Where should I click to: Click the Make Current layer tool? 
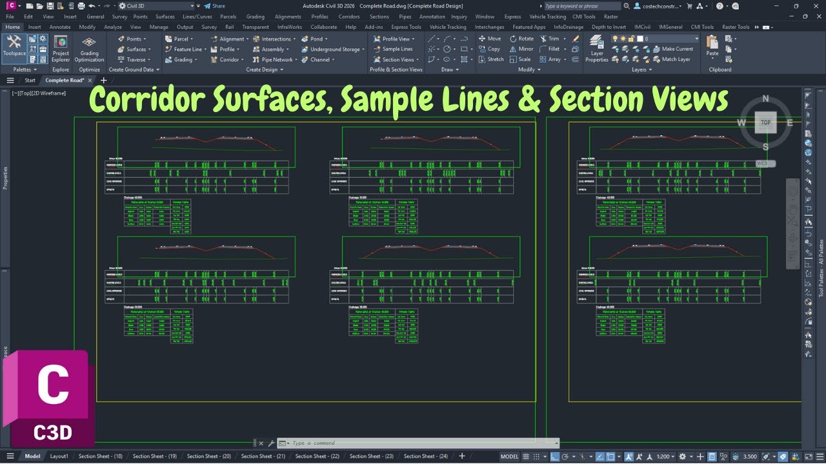point(672,49)
